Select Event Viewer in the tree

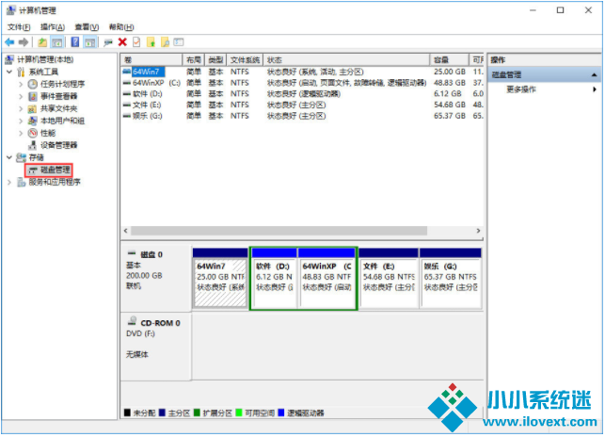[x=58, y=96]
